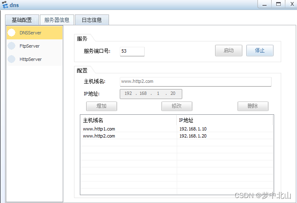Screen dimensions: 297x203
Task: Switch to the 基础配置 tab
Action: click(22, 20)
